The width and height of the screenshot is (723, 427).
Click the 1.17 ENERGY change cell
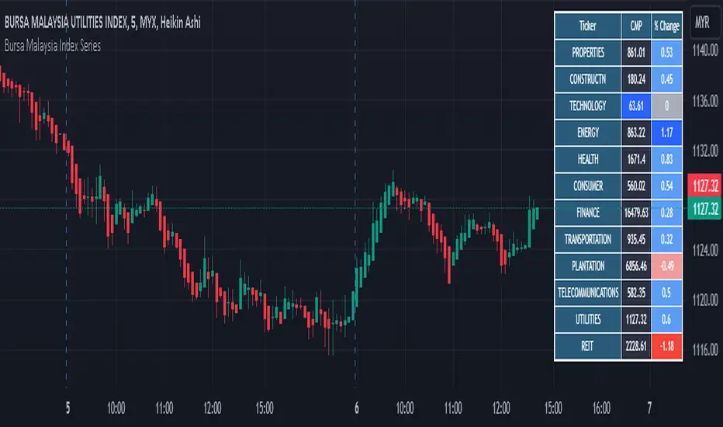point(666,133)
